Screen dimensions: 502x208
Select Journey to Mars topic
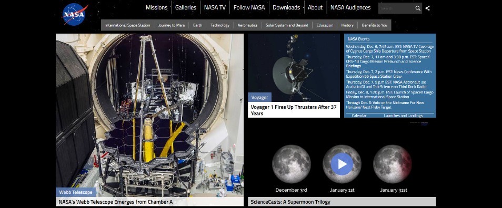(x=172, y=25)
